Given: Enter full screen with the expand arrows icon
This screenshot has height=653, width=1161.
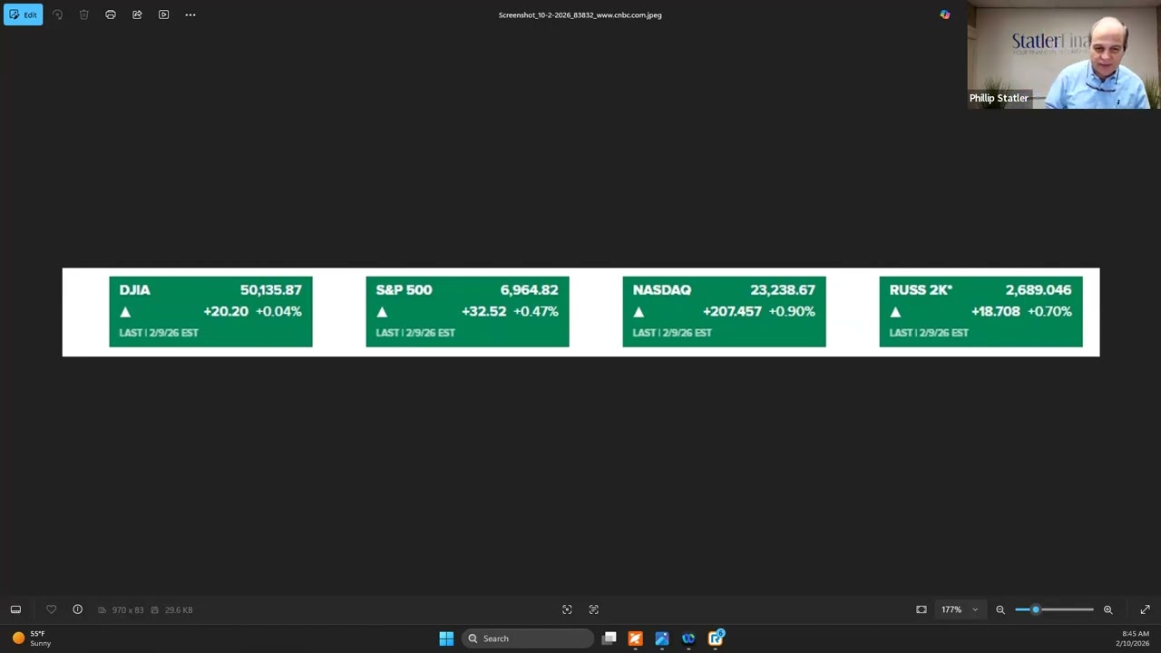Looking at the screenshot, I should point(1145,609).
